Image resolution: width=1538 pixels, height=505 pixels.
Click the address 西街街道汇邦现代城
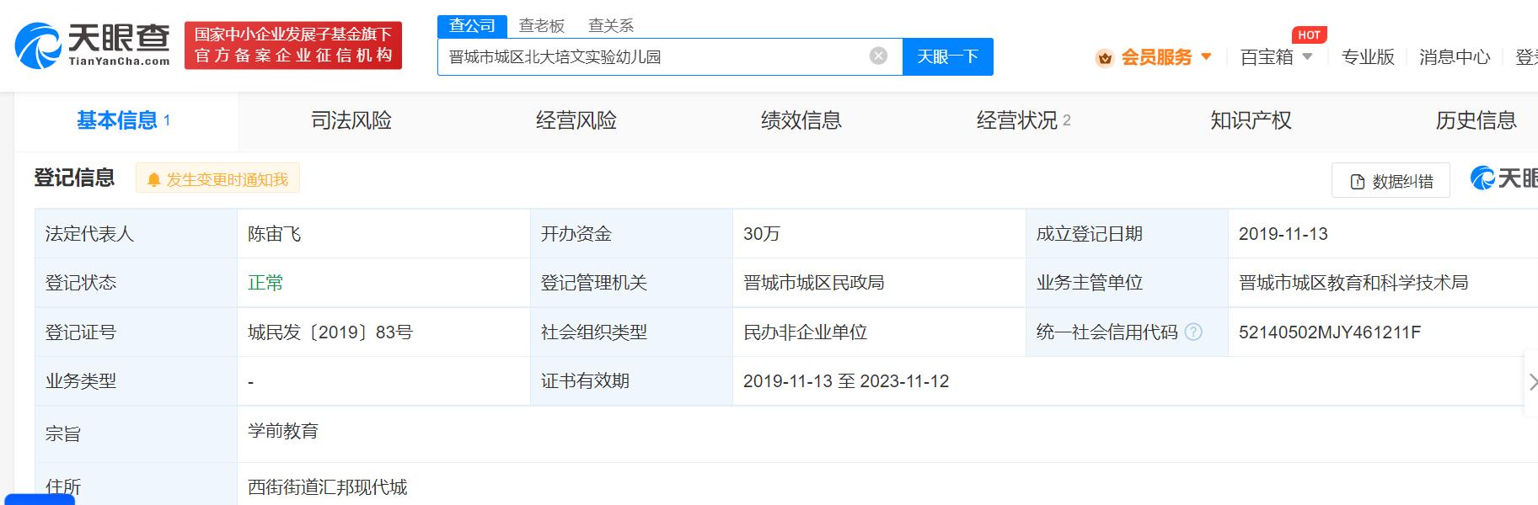coord(328,487)
